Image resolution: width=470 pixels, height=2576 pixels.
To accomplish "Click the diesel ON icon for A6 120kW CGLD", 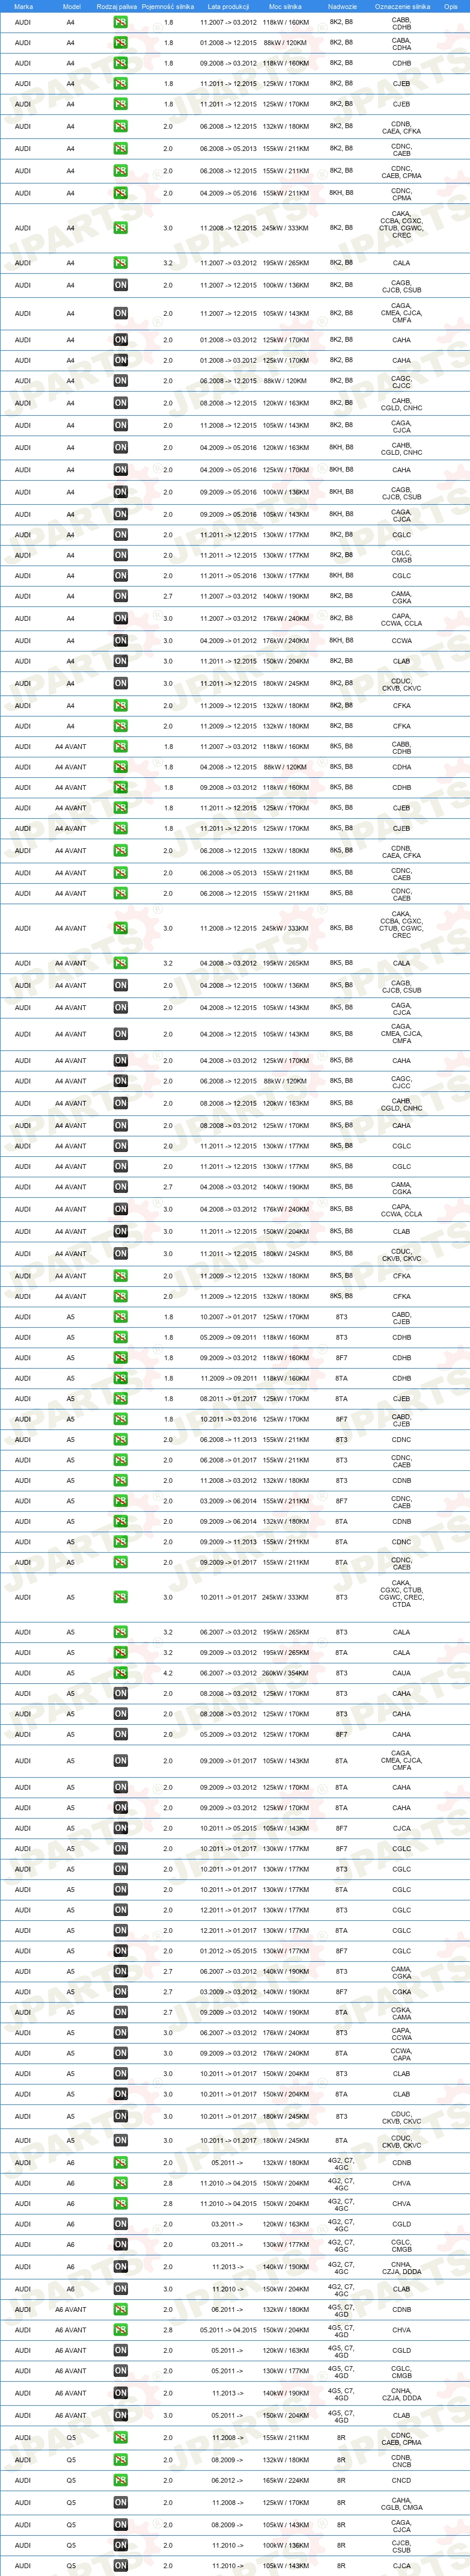I will 120,2225.
